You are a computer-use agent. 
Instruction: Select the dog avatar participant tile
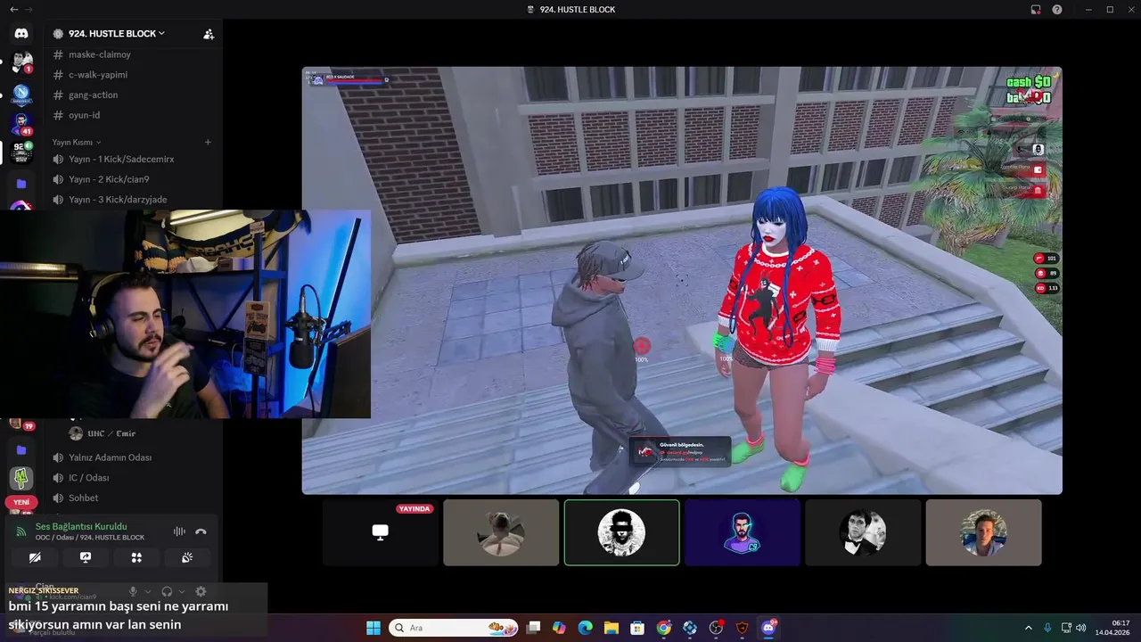[x=501, y=532]
